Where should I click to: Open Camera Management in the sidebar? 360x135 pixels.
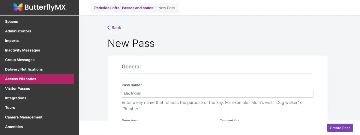(x=24, y=117)
